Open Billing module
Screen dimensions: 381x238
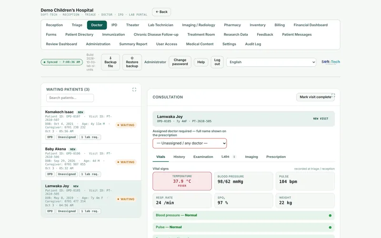[280, 25]
